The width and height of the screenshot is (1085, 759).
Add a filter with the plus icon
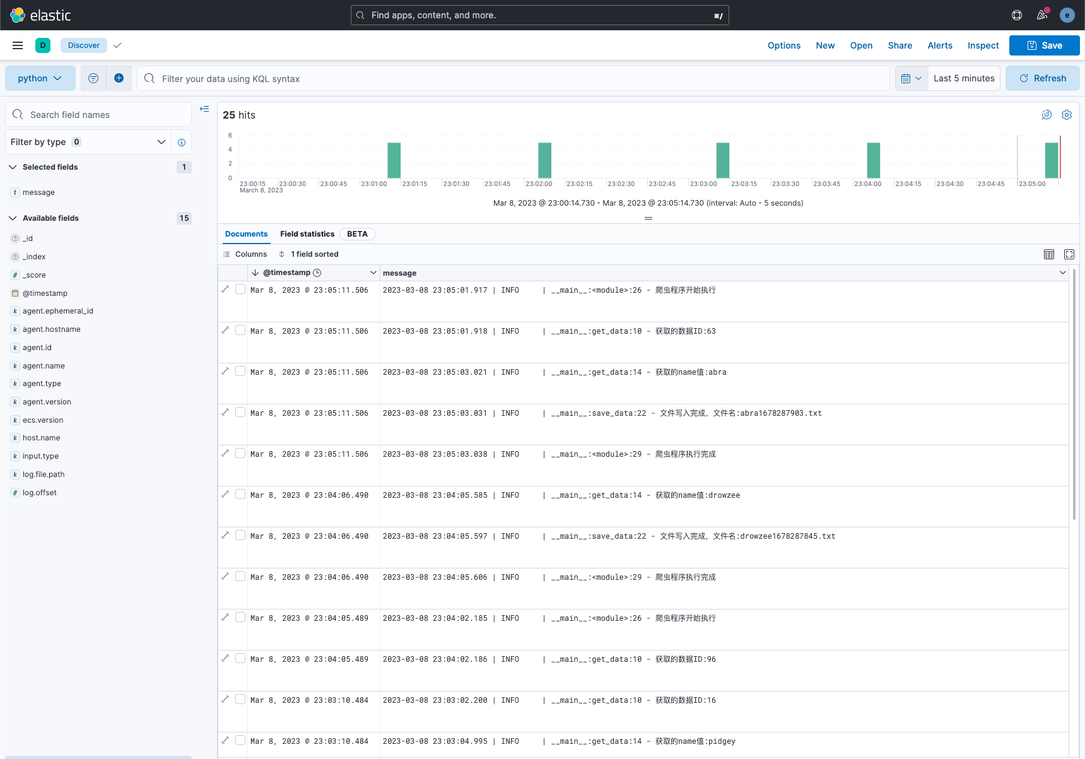pos(119,78)
